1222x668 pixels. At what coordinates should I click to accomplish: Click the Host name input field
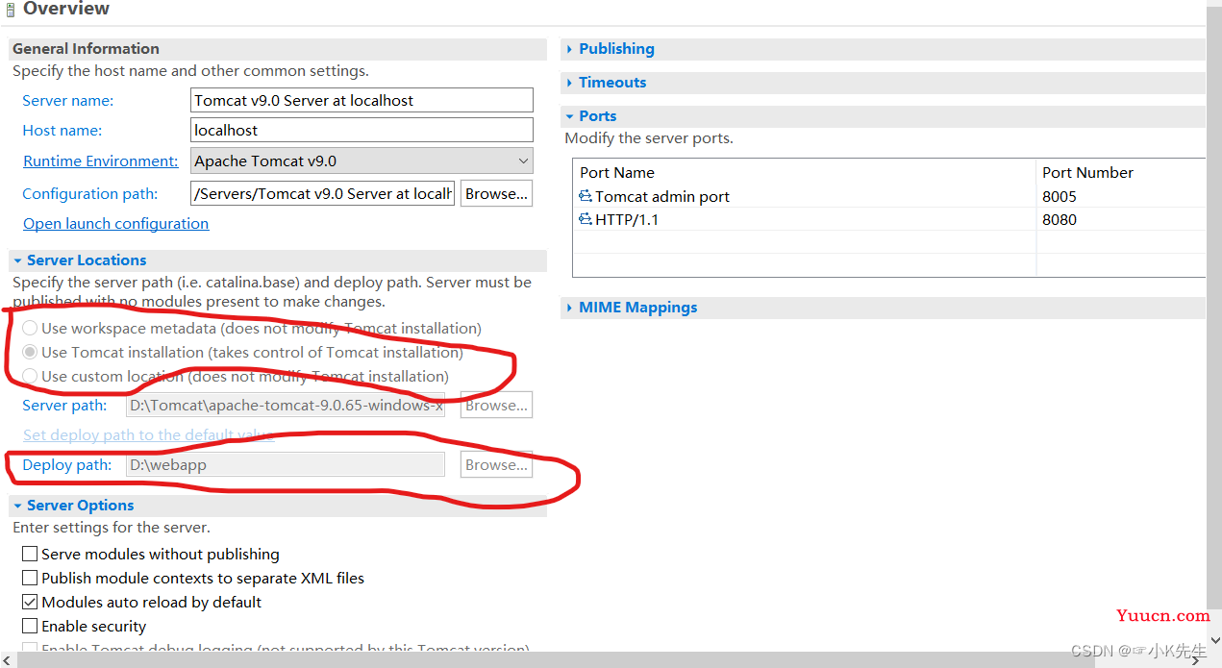(362, 130)
